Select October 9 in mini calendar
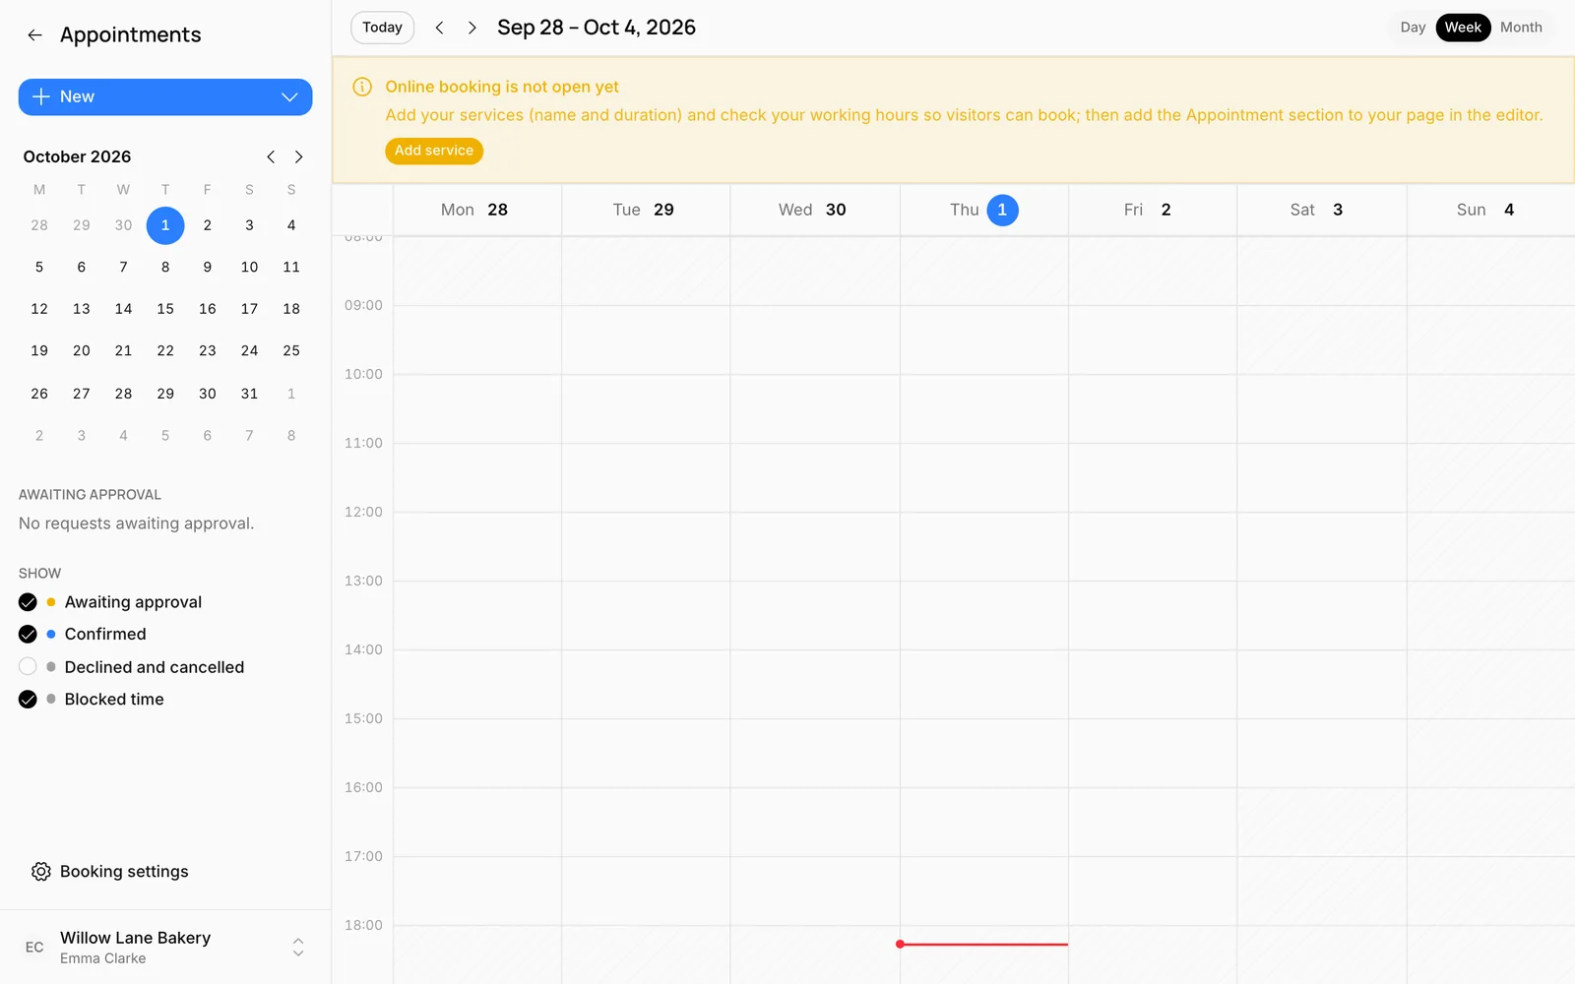Screen dimensions: 1575x984 click(208, 267)
